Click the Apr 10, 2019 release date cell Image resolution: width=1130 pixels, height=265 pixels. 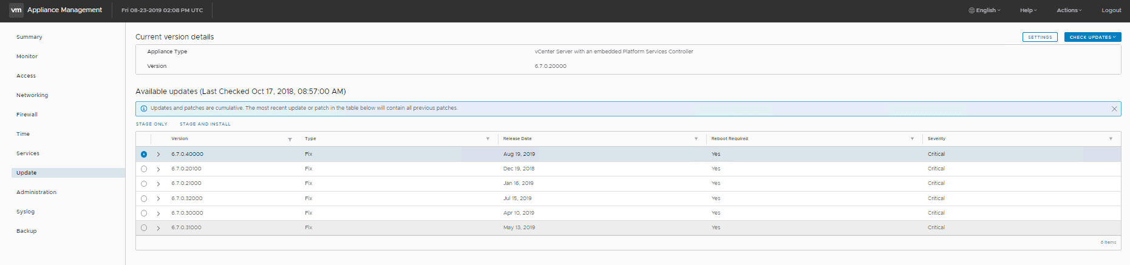[x=519, y=213]
